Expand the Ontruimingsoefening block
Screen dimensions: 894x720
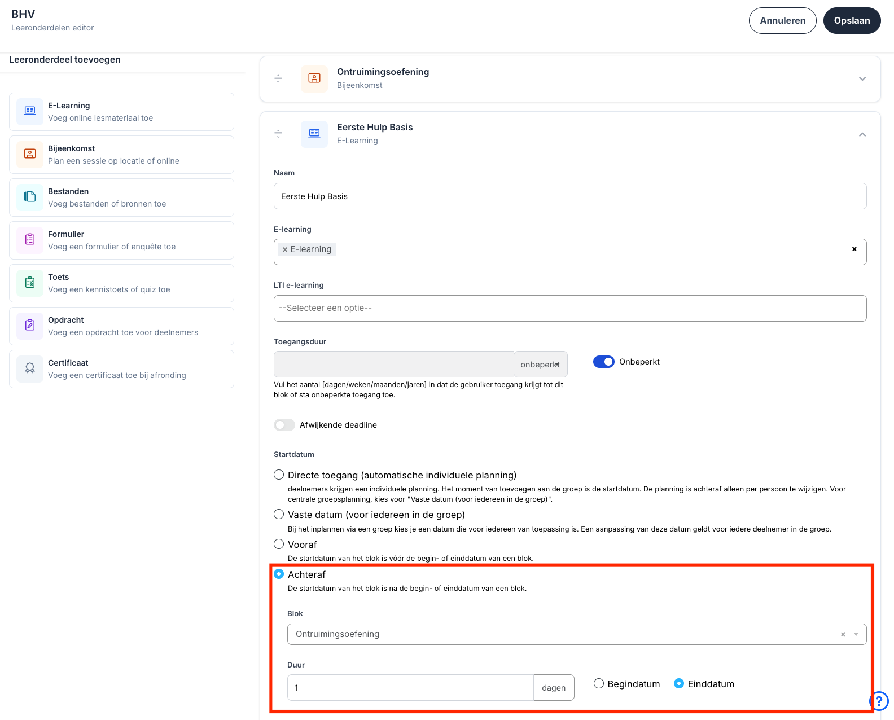[x=862, y=79]
